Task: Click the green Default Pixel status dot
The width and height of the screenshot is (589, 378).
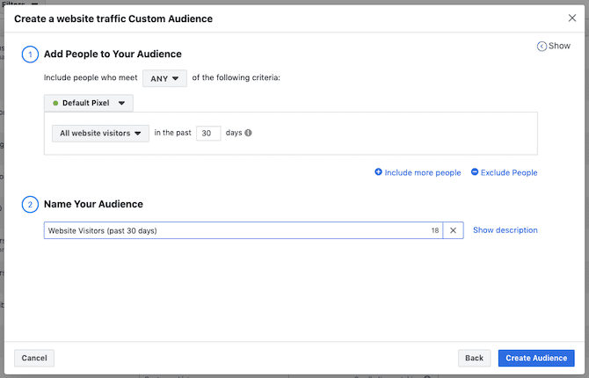Action: (x=55, y=103)
